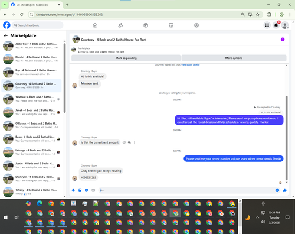Click the listing thumbnail in chat header
This screenshot has width=295, height=234.
(76, 39)
